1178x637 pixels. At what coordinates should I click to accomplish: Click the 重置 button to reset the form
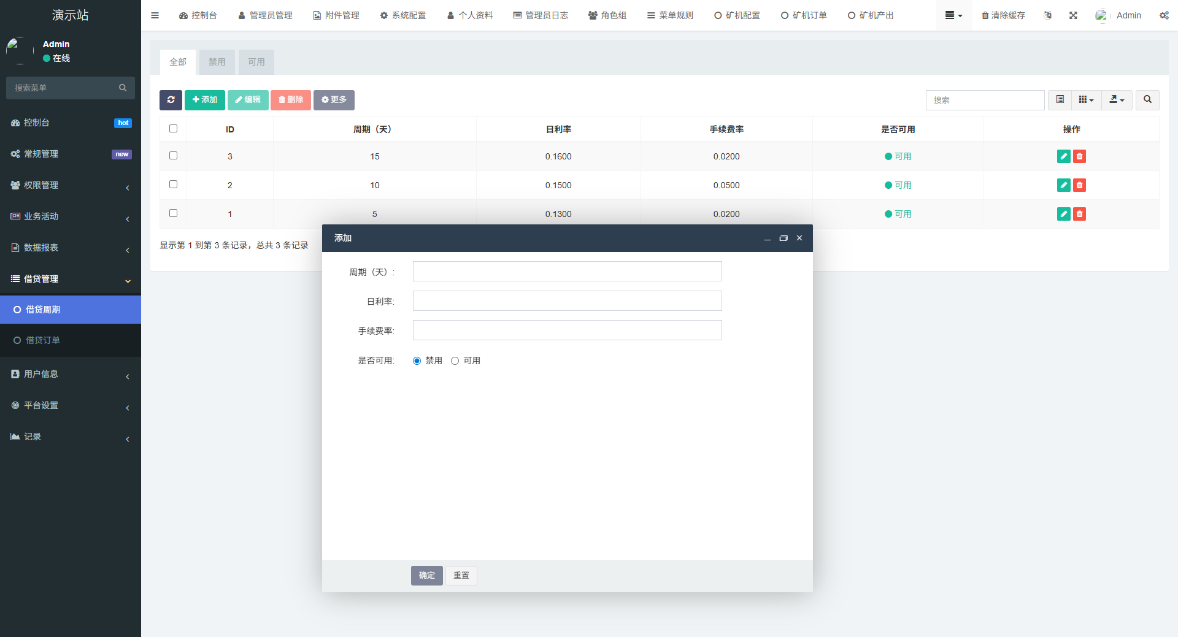pyautogui.click(x=461, y=575)
